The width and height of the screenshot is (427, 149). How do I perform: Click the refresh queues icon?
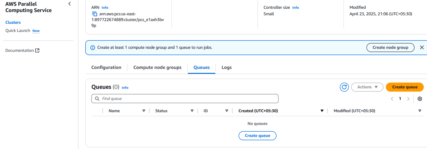tap(344, 87)
